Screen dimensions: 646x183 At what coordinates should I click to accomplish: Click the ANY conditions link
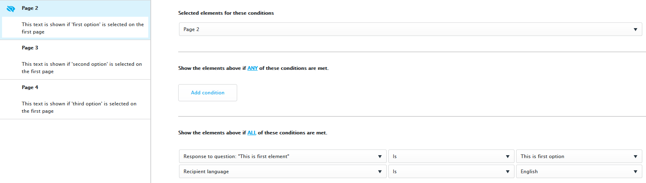[x=252, y=68]
